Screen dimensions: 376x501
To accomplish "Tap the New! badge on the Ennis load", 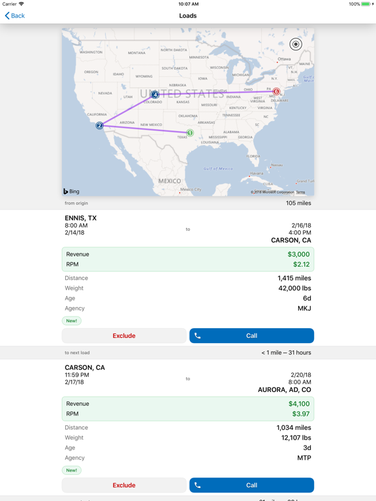I will (x=72, y=321).
